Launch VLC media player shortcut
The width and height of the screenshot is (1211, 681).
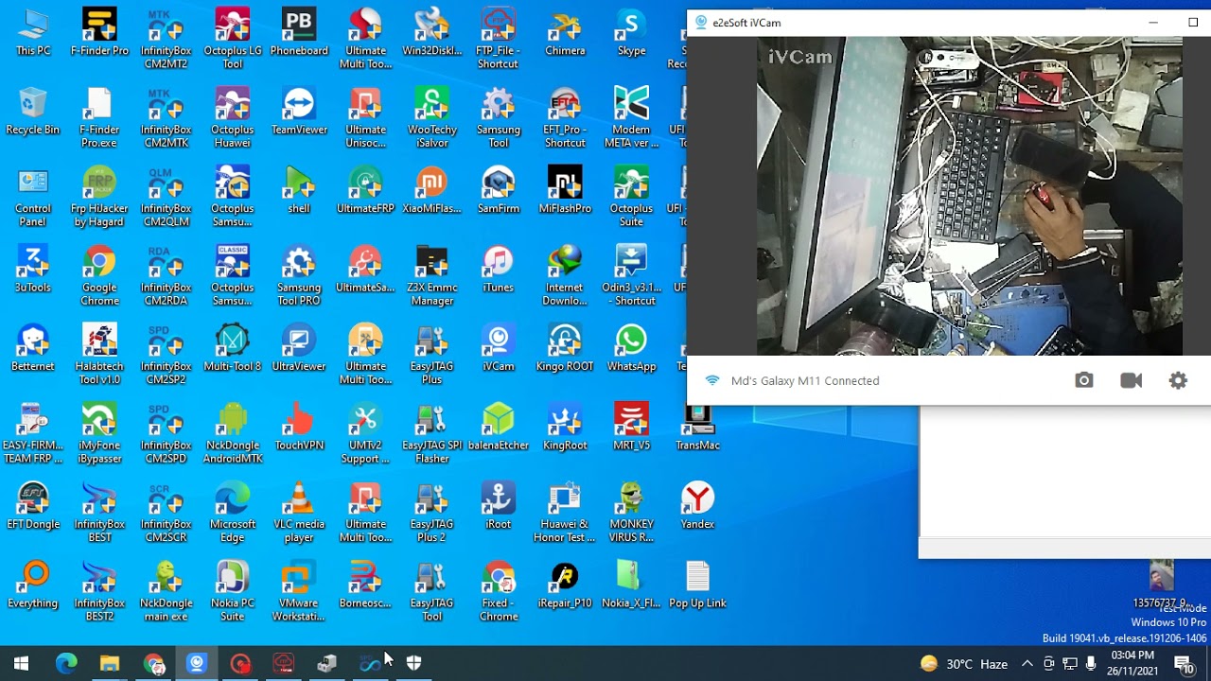click(299, 513)
